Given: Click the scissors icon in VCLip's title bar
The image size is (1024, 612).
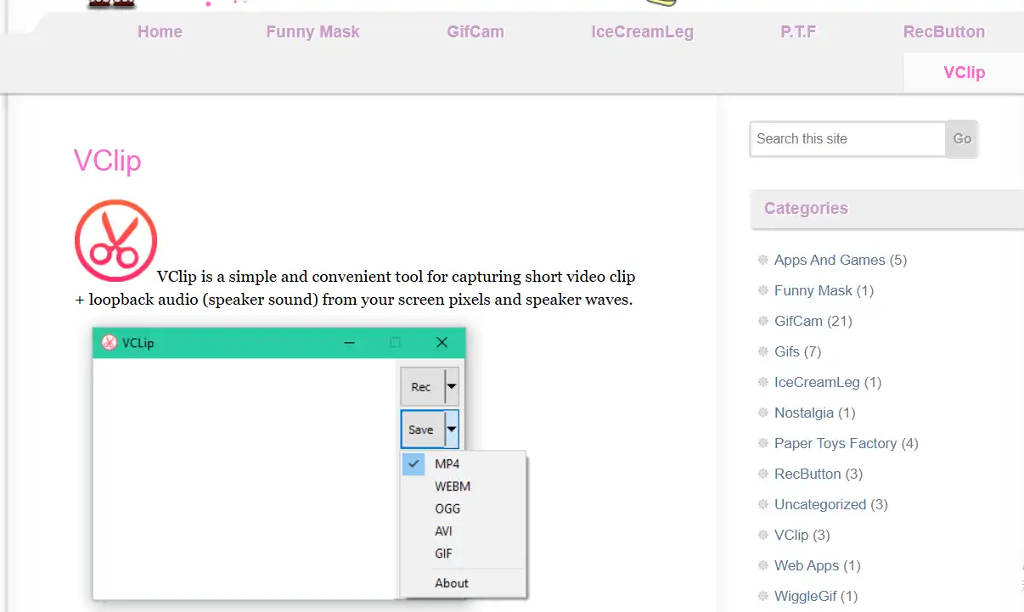Looking at the screenshot, I should [108, 342].
